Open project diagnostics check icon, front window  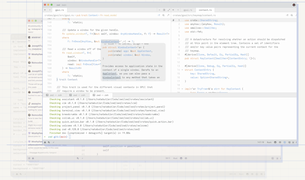click(x=53, y=142)
